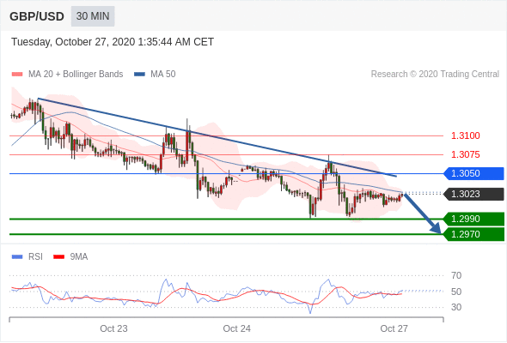This screenshot has height=343, width=507.
Task: Click the blue MA 50 legend swatch
Action: 140,75
